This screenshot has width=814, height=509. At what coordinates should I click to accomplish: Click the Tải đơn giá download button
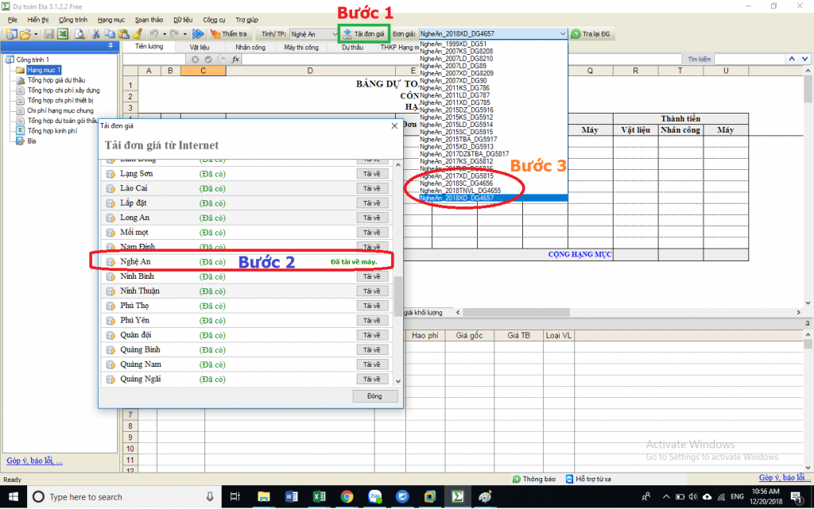point(363,34)
